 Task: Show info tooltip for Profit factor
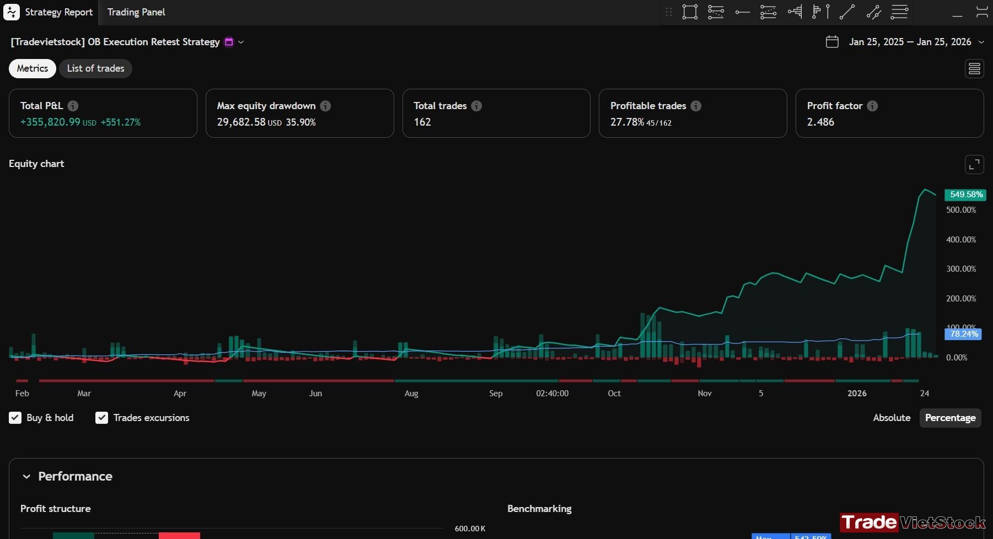pos(872,106)
